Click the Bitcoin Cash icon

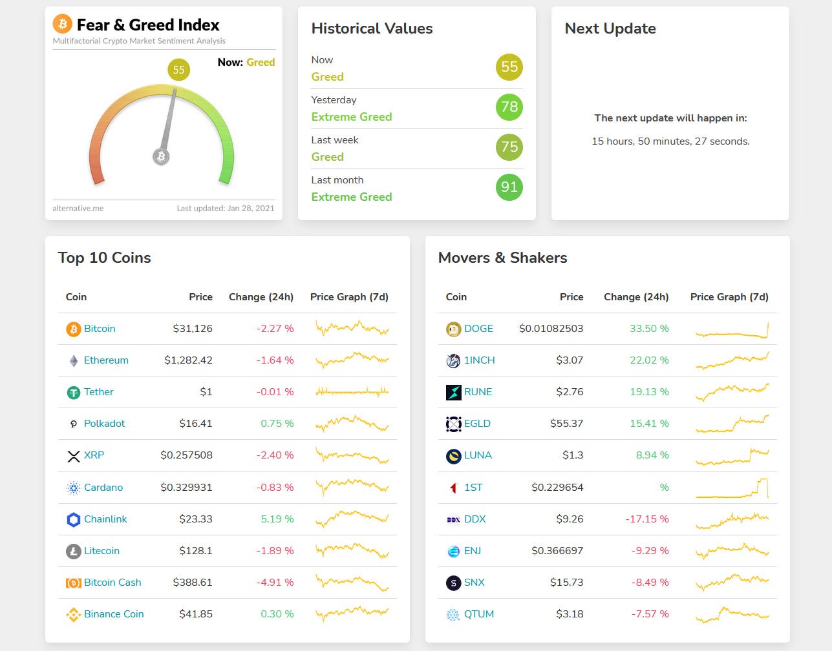pos(74,583)
